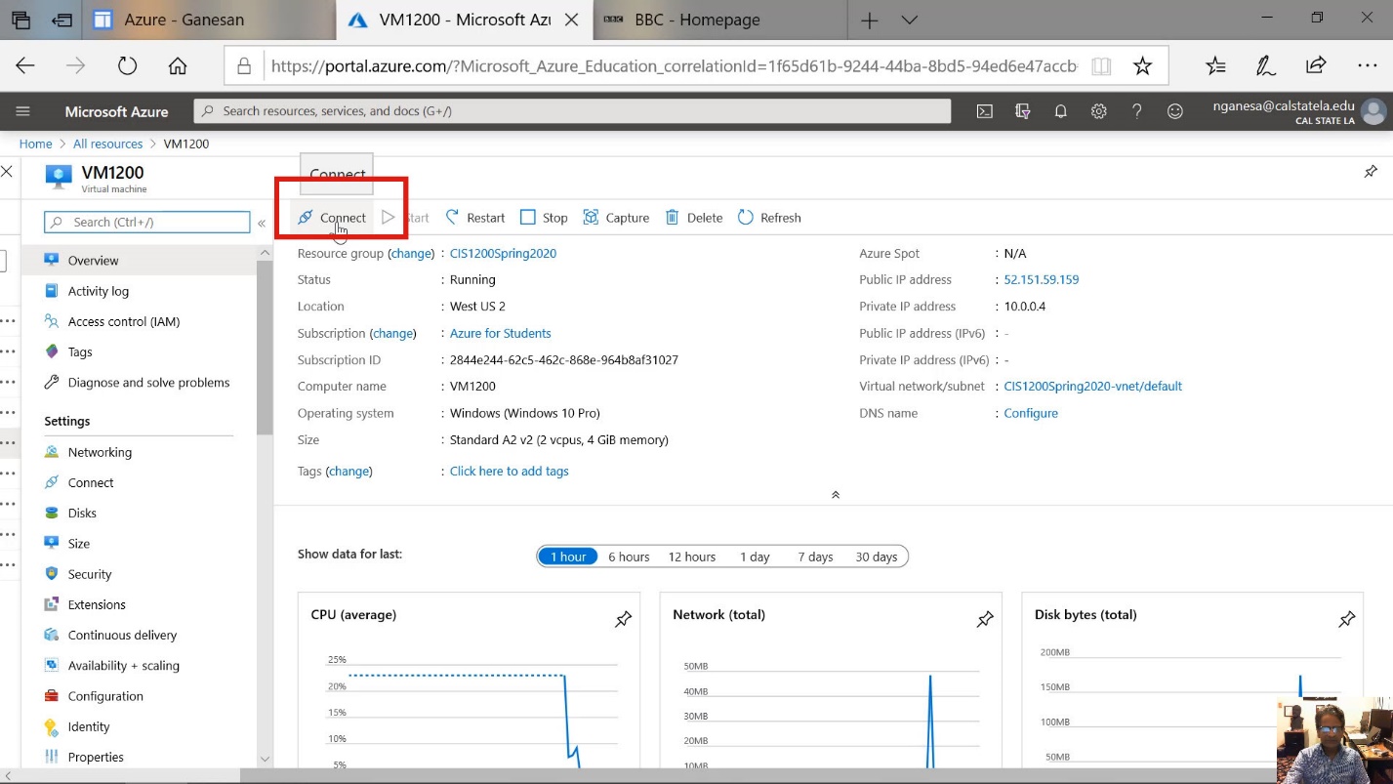Click the help question mark icon
1393x784 pixels.
[1137, 111]
